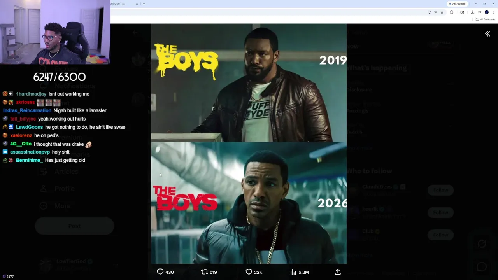Click username Bennihime_ in chat
Image resolution: width=498 pixels, height=280 pixels.
pos(29,160)
